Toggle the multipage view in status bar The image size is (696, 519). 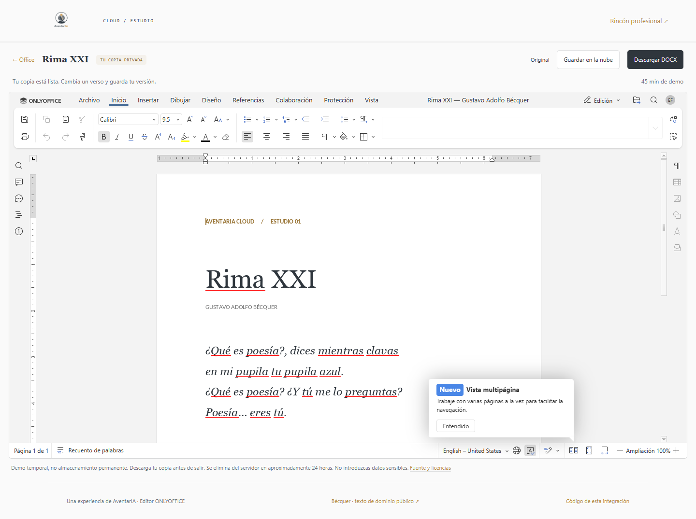coord(574,450)
